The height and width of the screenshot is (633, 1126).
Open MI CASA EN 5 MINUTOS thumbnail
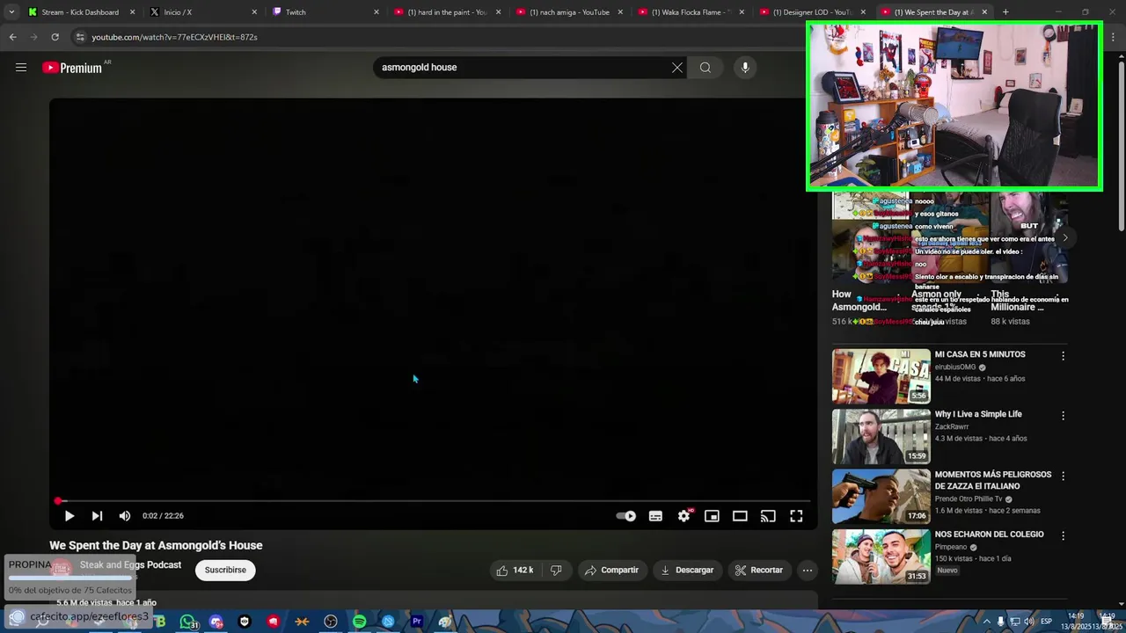pyautogui.click(x=881, y=376)
